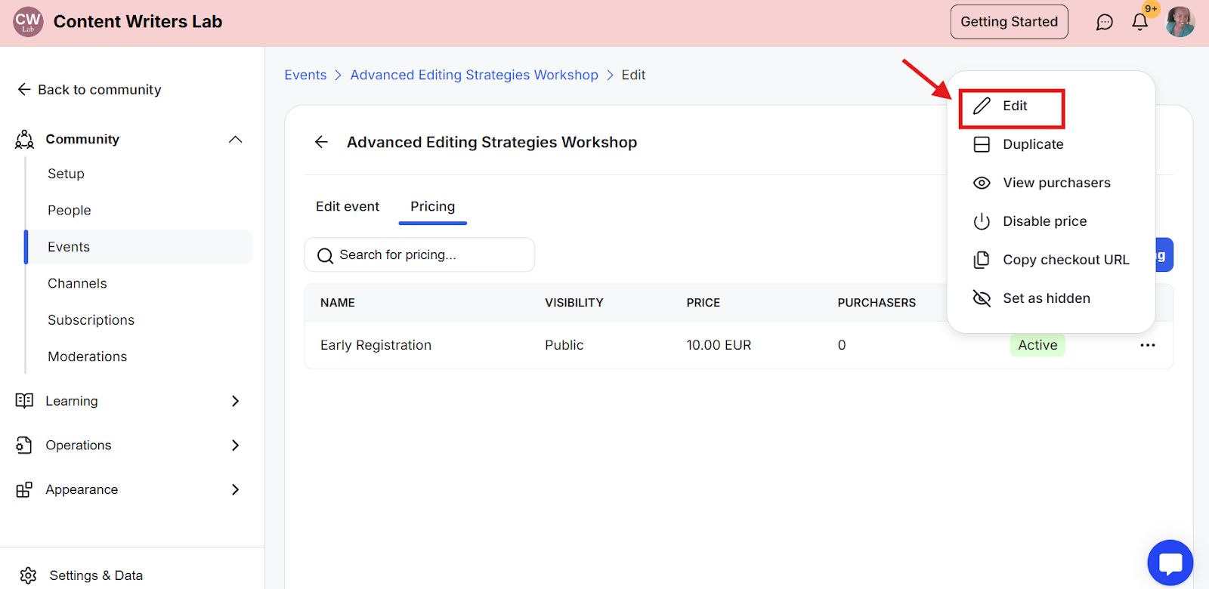Expand the Learning section
This screenshot has width=1209, height=589.
click(235, 401)
